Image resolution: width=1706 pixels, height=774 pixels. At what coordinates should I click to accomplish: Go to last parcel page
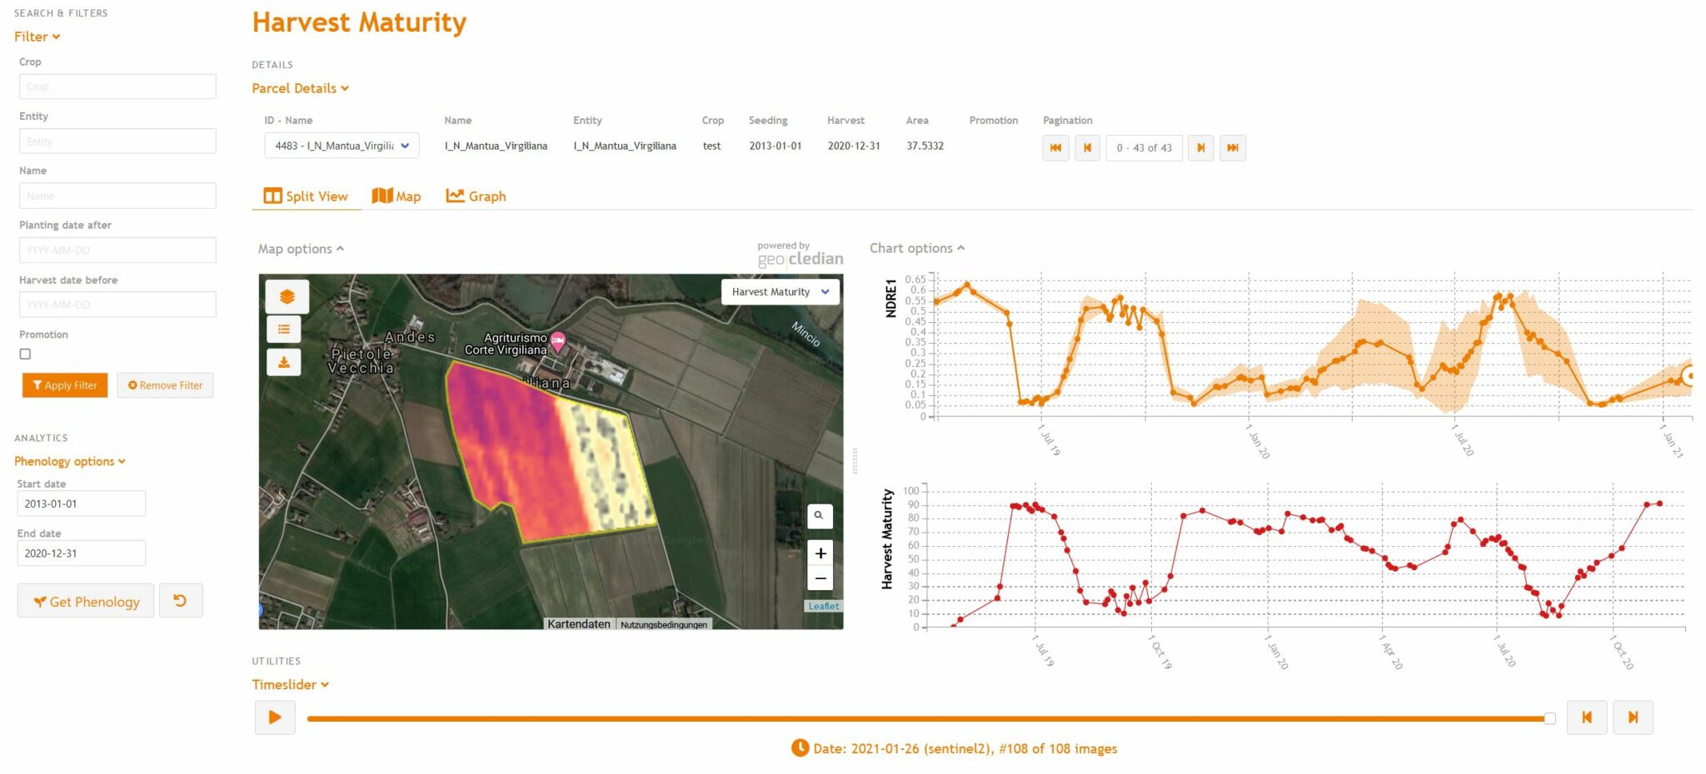[x=1232, y=148]
